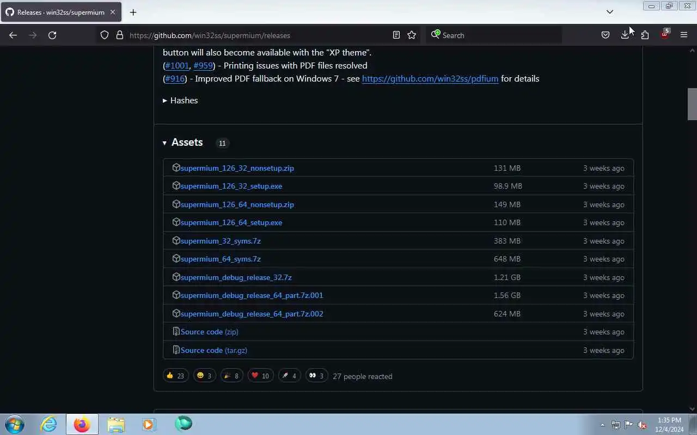
Task: React with rocket emoji (4)
Action: point(289,376)
